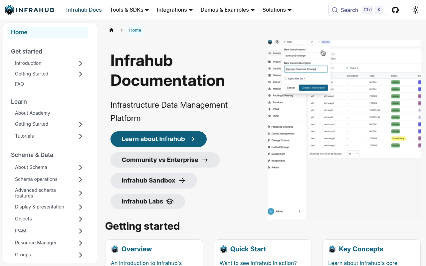Viewport: 426px width, 266px height.
Task: Click the Search box in the navbar
Action: (357, 10)
